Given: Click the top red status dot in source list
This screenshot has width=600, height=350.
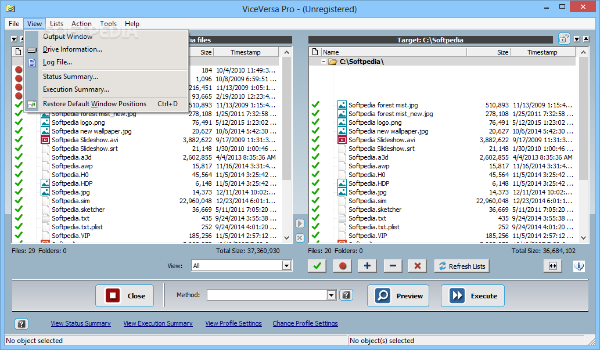Looking at the screenshot, I should pyautogui.click(x=19, y=70).
